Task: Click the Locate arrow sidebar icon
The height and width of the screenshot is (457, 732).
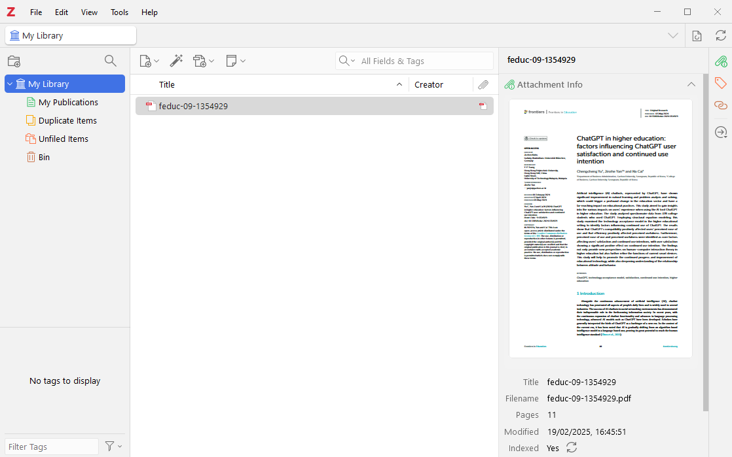Action: click(720, 132)
